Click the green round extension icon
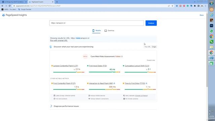Screen dimensions: 215x121 187,6
